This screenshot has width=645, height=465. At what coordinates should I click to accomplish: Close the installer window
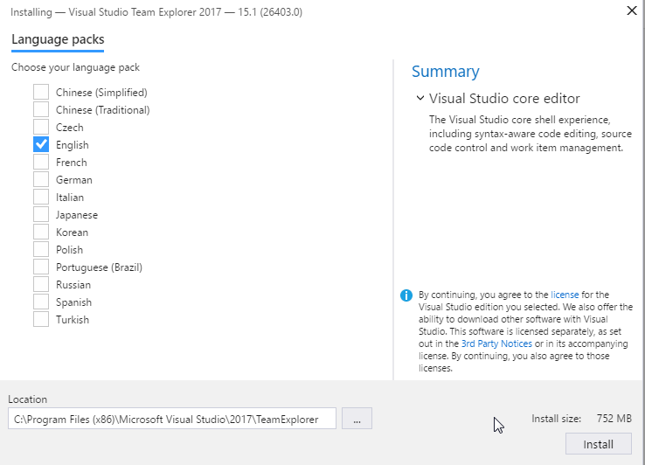[631, 11]
